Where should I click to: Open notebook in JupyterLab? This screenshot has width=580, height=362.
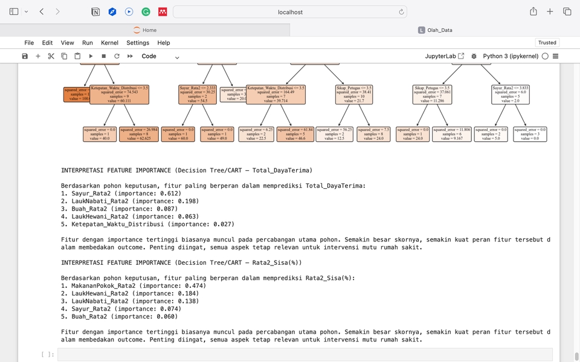[445, 56]
